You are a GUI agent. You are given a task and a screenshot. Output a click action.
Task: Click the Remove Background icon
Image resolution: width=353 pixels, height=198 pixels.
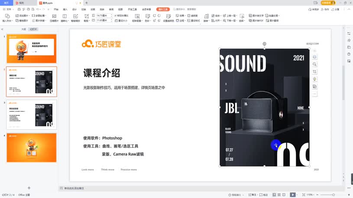pos(137,16)
